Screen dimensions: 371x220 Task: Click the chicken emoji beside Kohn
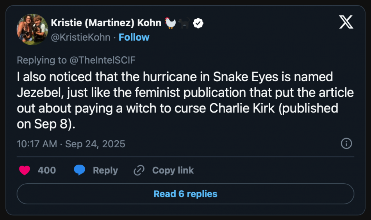(x=170, y=23)
